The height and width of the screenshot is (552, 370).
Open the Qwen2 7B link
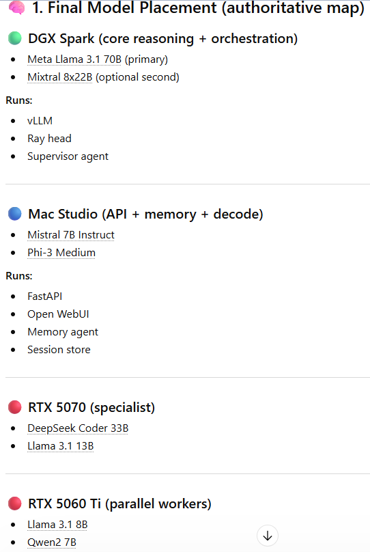(x=52, y=542)
